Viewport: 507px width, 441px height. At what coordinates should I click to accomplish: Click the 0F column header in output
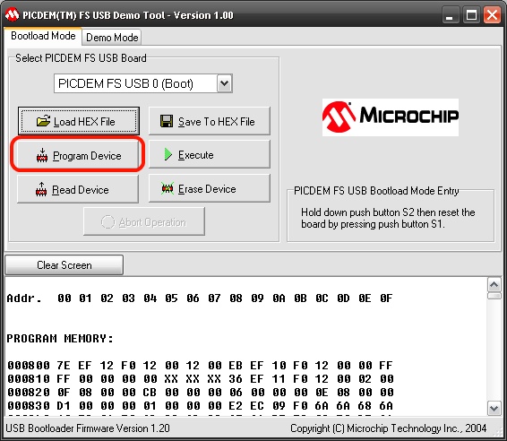coord(387,298)
